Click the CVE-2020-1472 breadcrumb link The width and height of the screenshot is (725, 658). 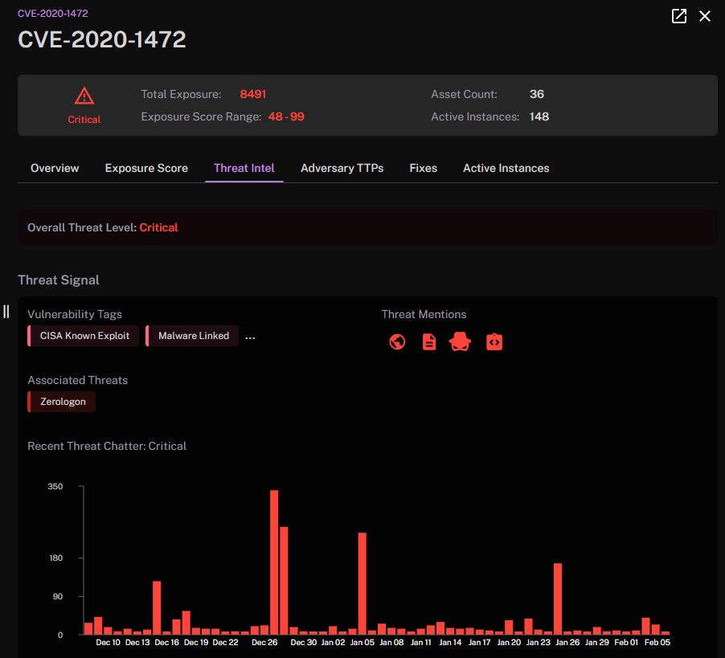(x=53, y=14)
